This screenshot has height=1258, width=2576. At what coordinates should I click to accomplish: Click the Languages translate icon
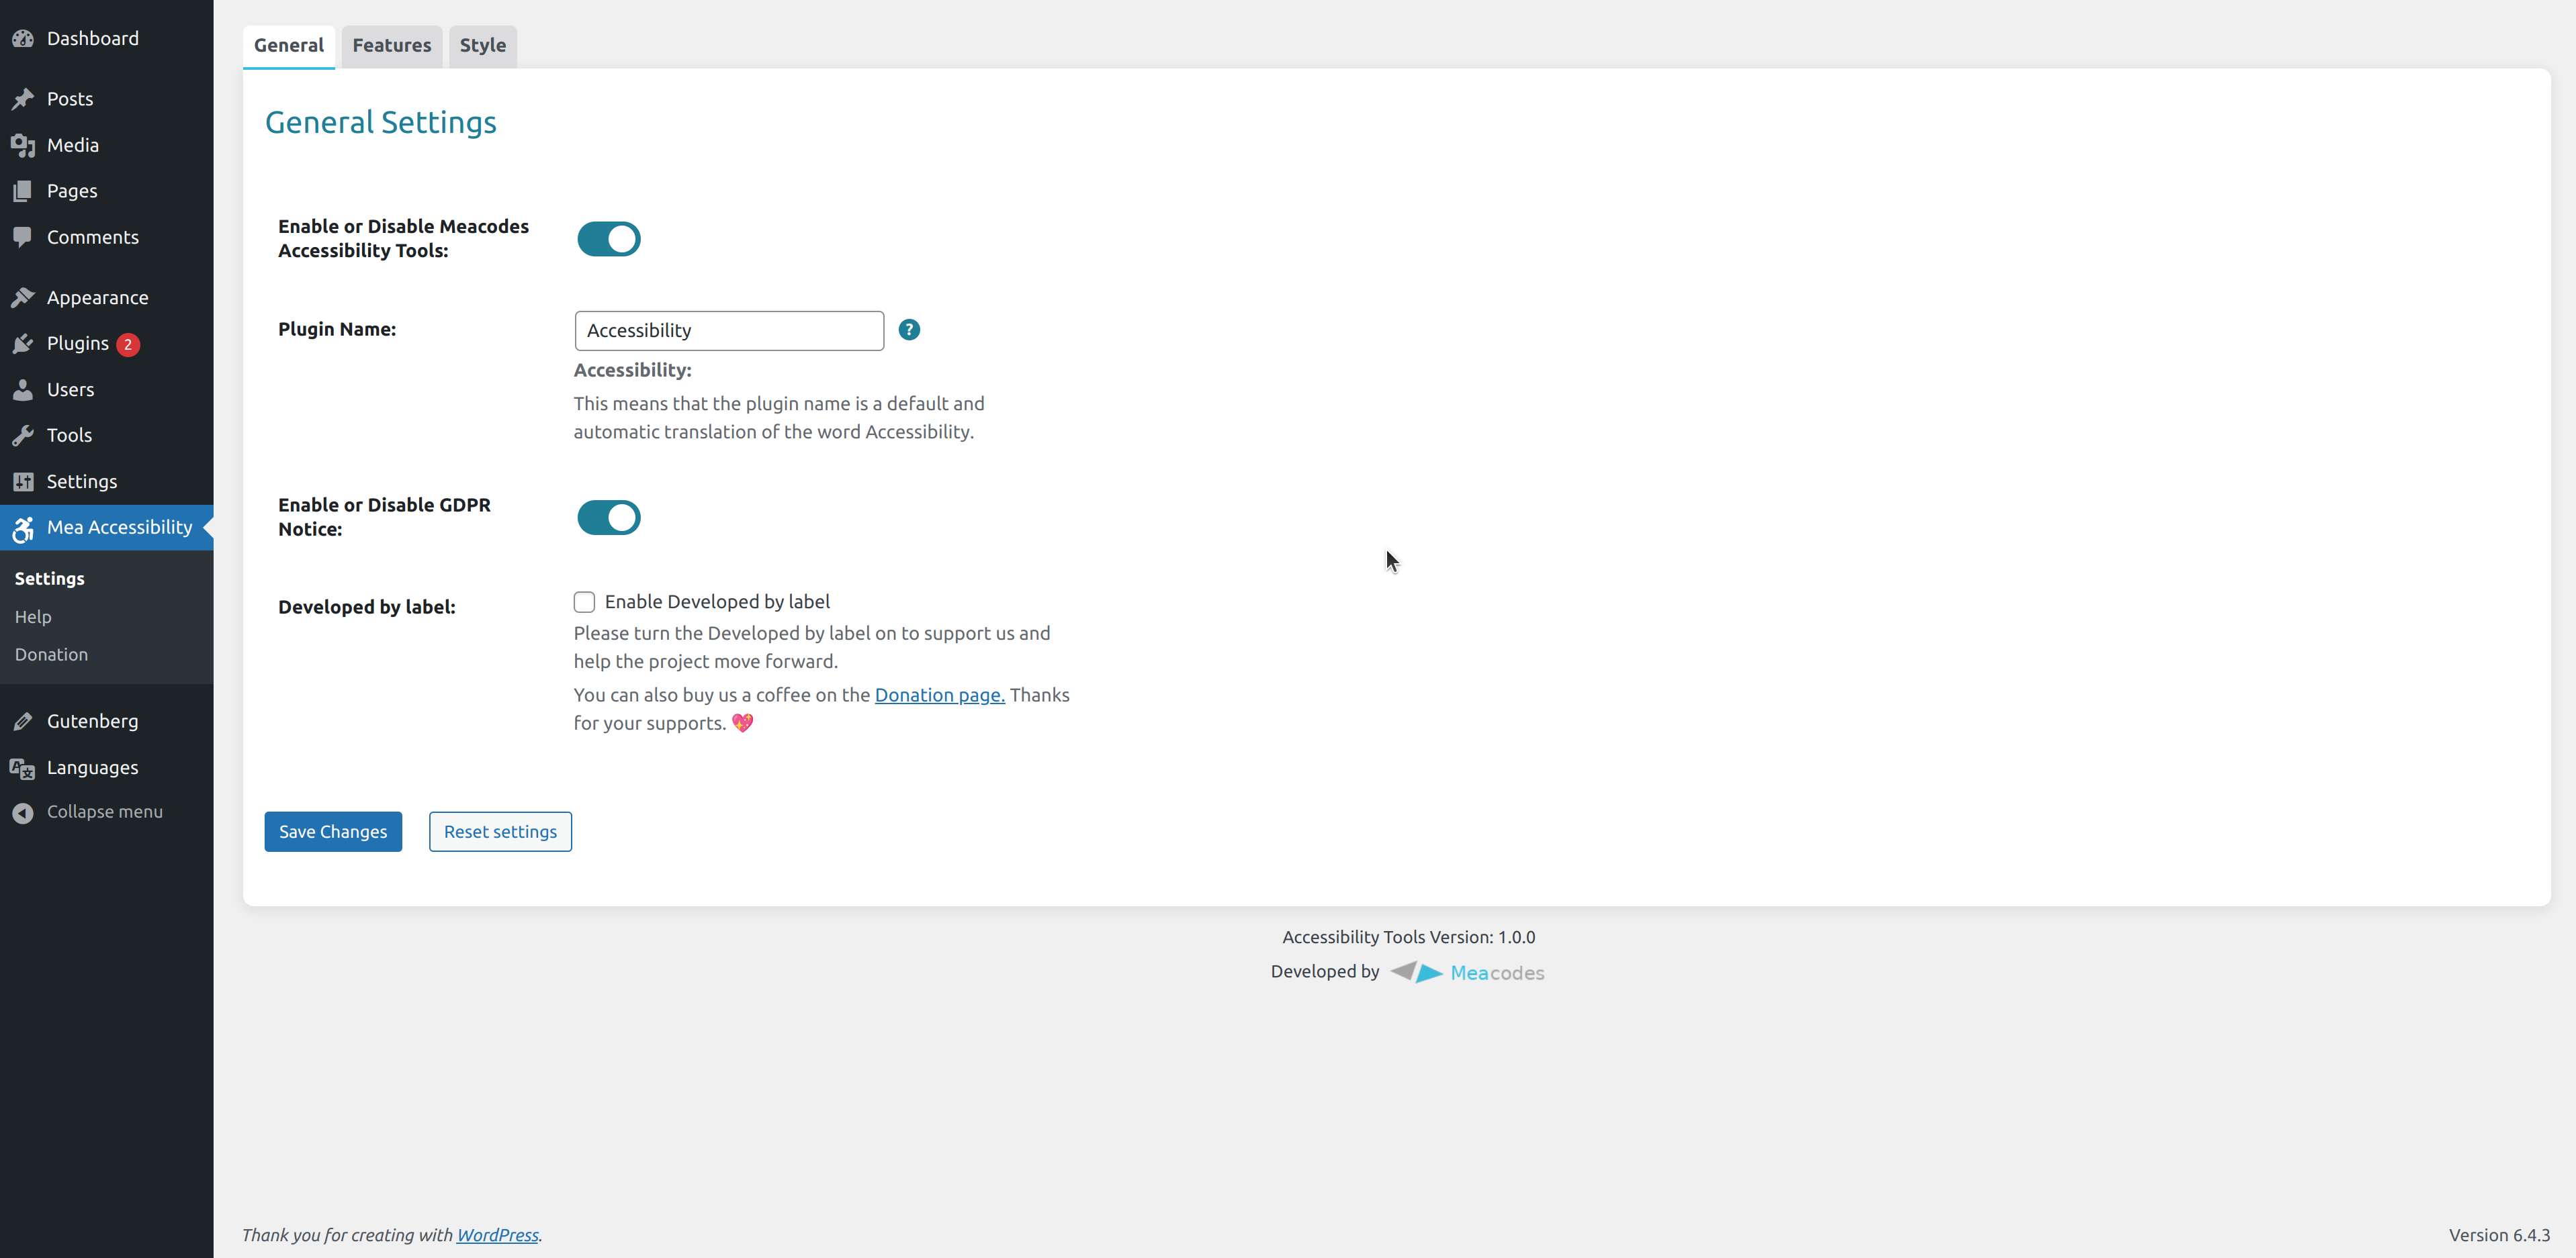23,769
